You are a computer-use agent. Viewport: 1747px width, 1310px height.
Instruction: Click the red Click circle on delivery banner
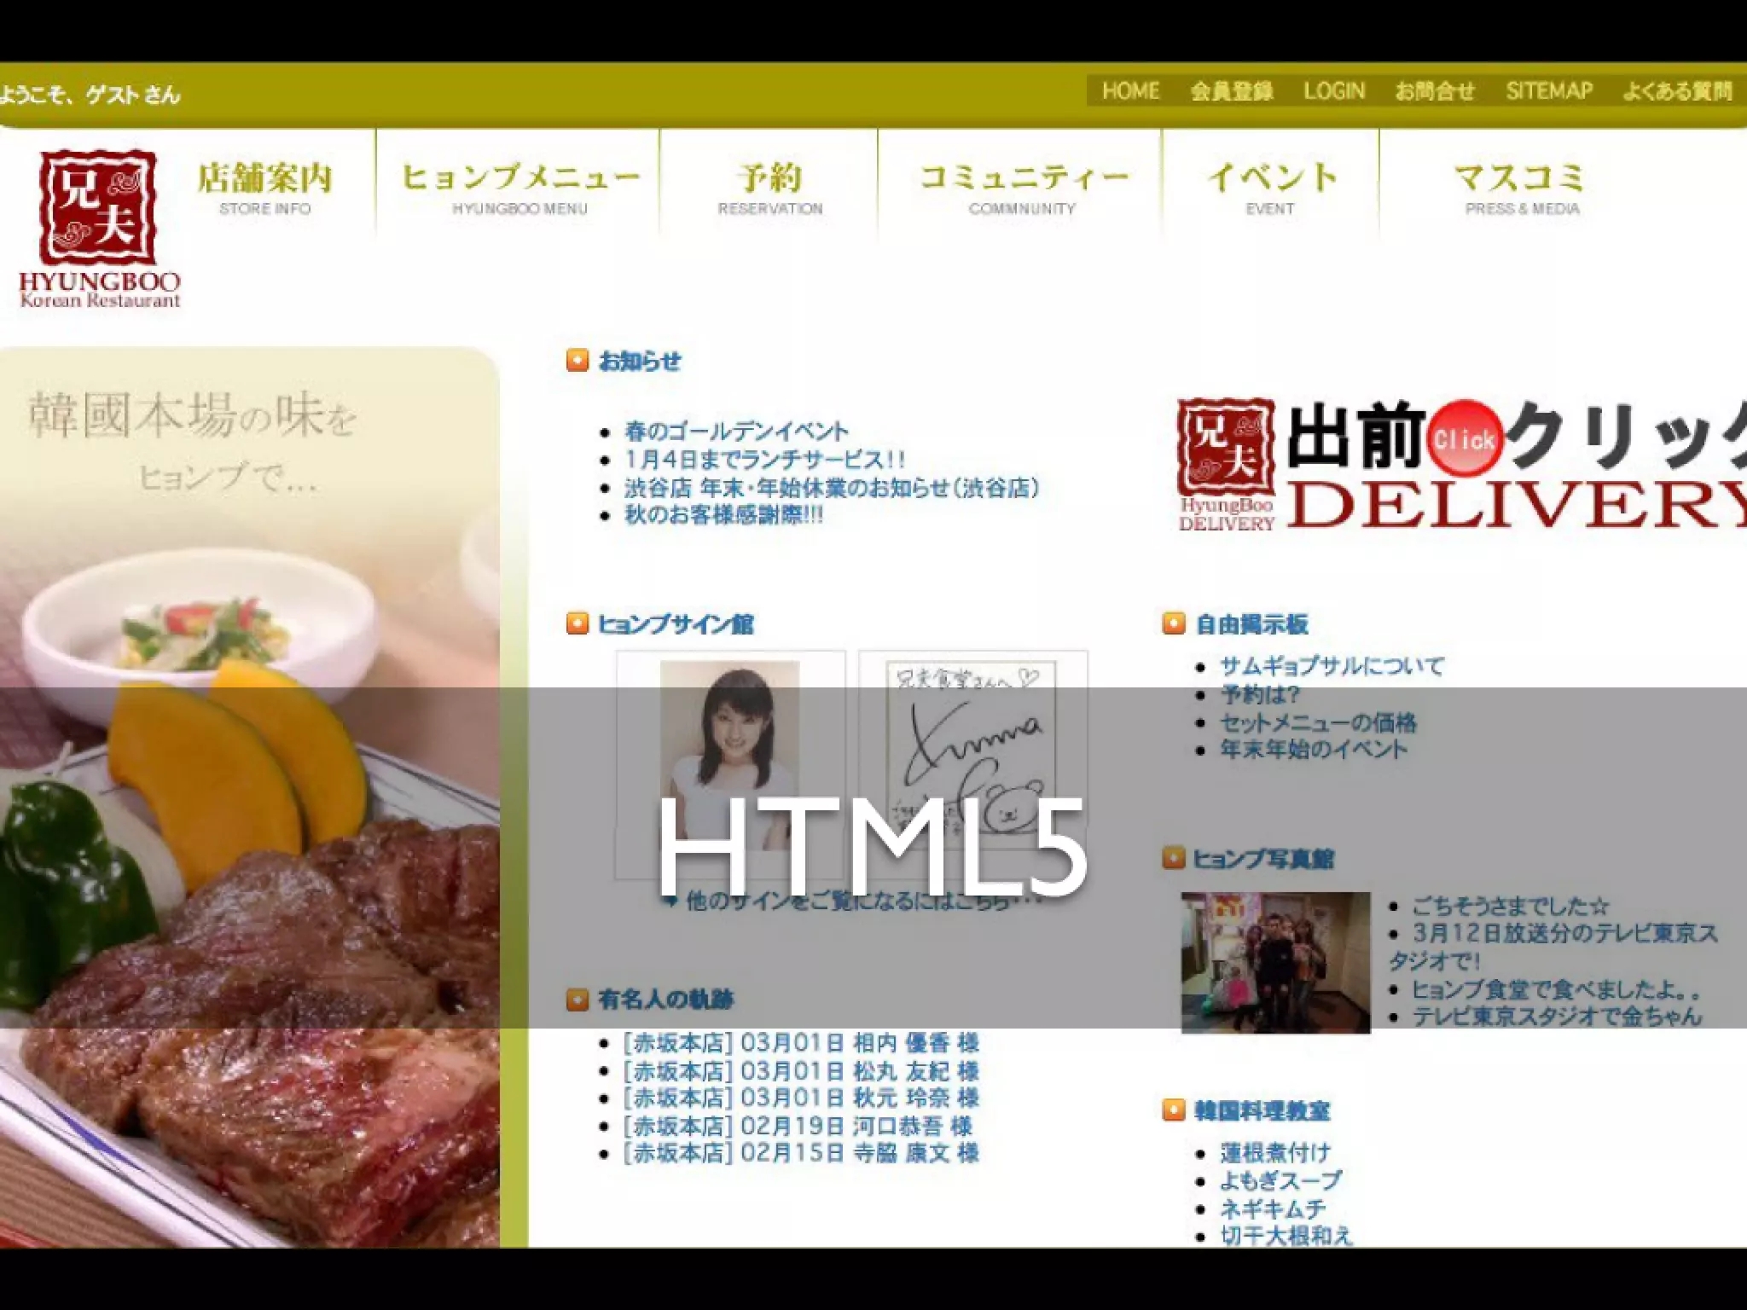point(1464,439)
